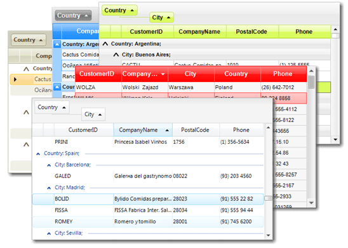Select postal code 28023 cell
Viewport: 348px width, 248px height.
(196, 199)
